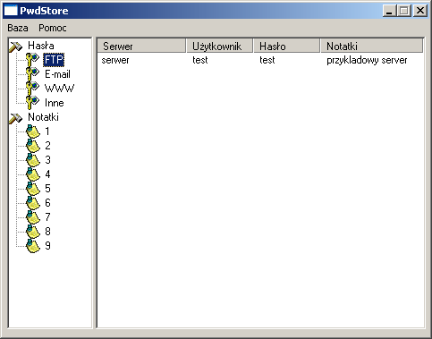
Task: Open note labeled 5
Action: pos(47,189)
